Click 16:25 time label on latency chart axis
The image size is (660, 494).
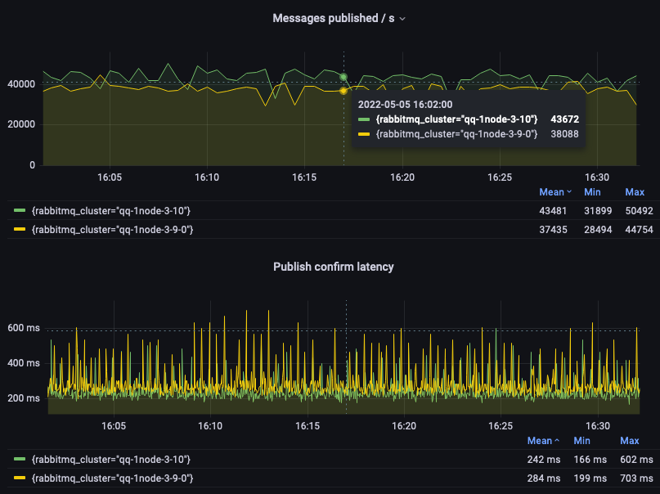tap(501, 426)
